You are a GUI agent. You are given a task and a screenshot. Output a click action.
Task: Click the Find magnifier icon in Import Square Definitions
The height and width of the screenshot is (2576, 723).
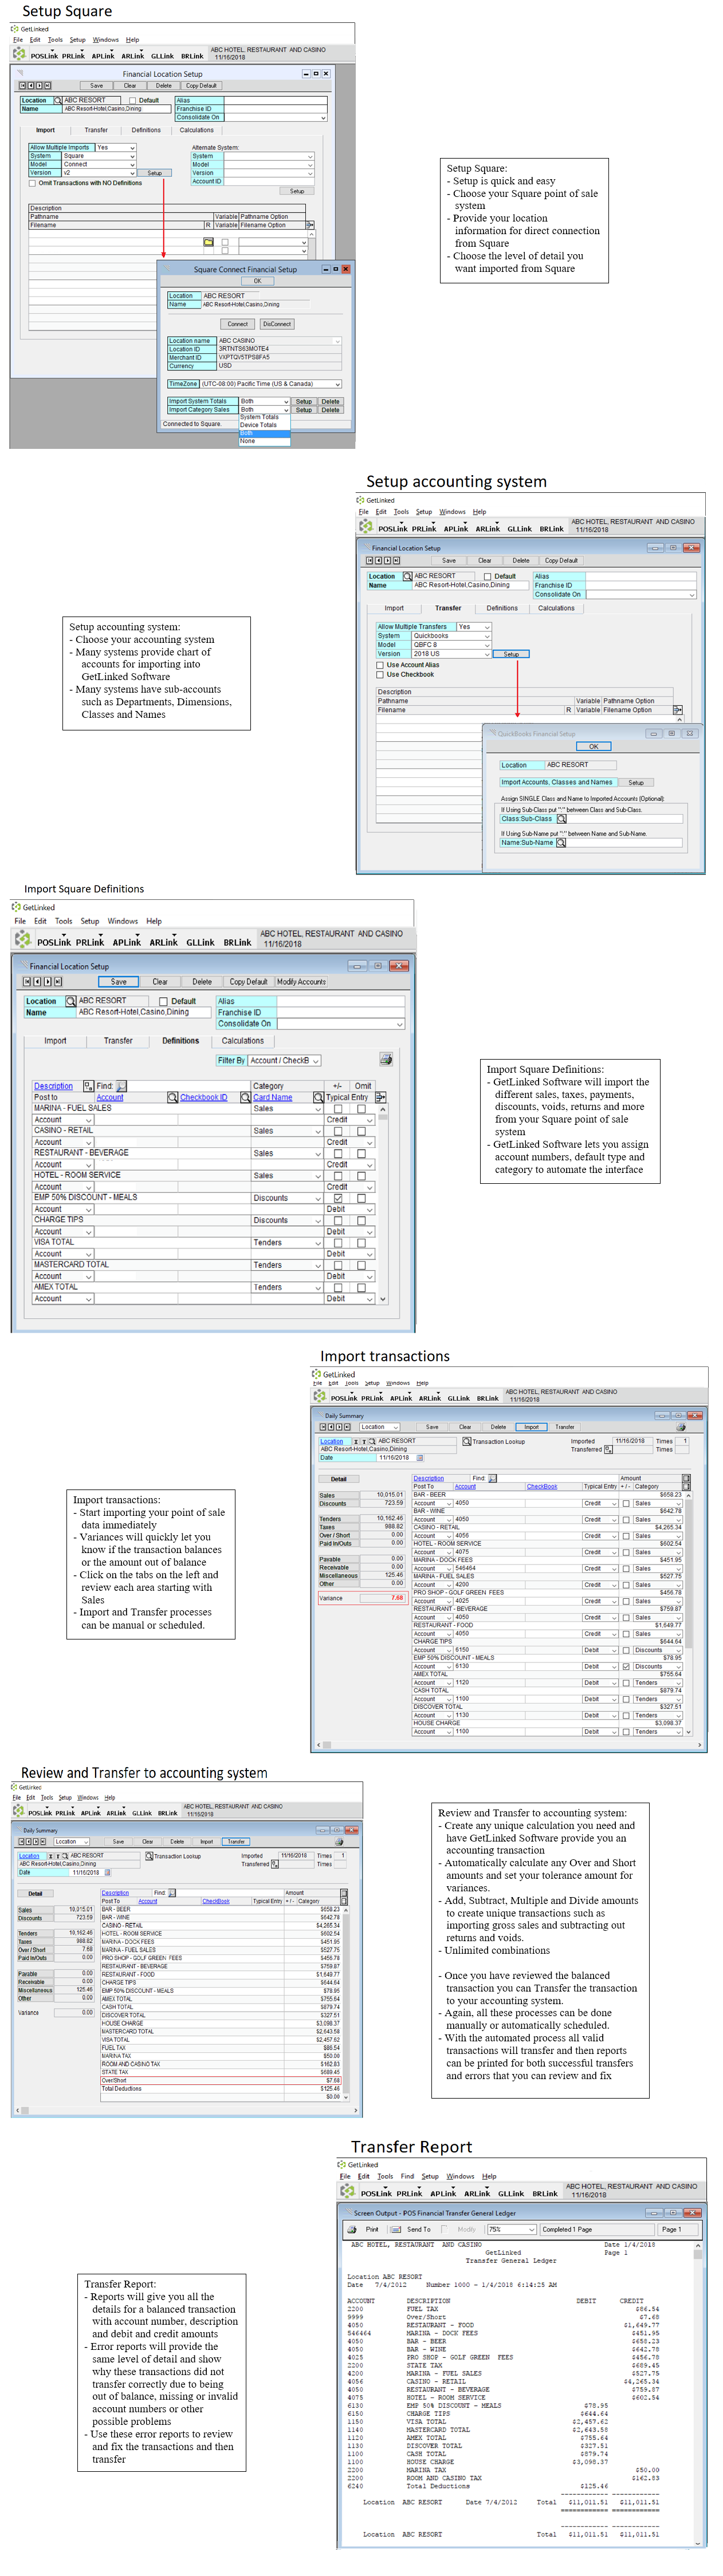122,1086
